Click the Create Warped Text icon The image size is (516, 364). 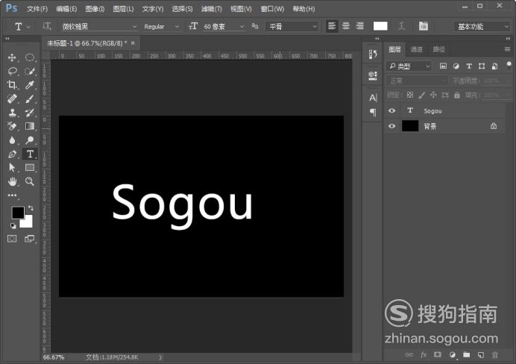click(x=401, y=26)
